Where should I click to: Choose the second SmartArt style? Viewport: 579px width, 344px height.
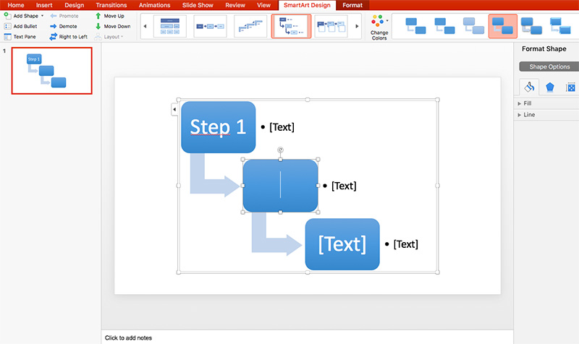tap(444, 26)
